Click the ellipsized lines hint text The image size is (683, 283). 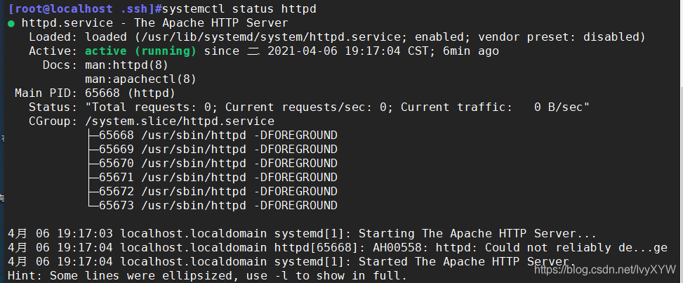[x=207, y=275]
